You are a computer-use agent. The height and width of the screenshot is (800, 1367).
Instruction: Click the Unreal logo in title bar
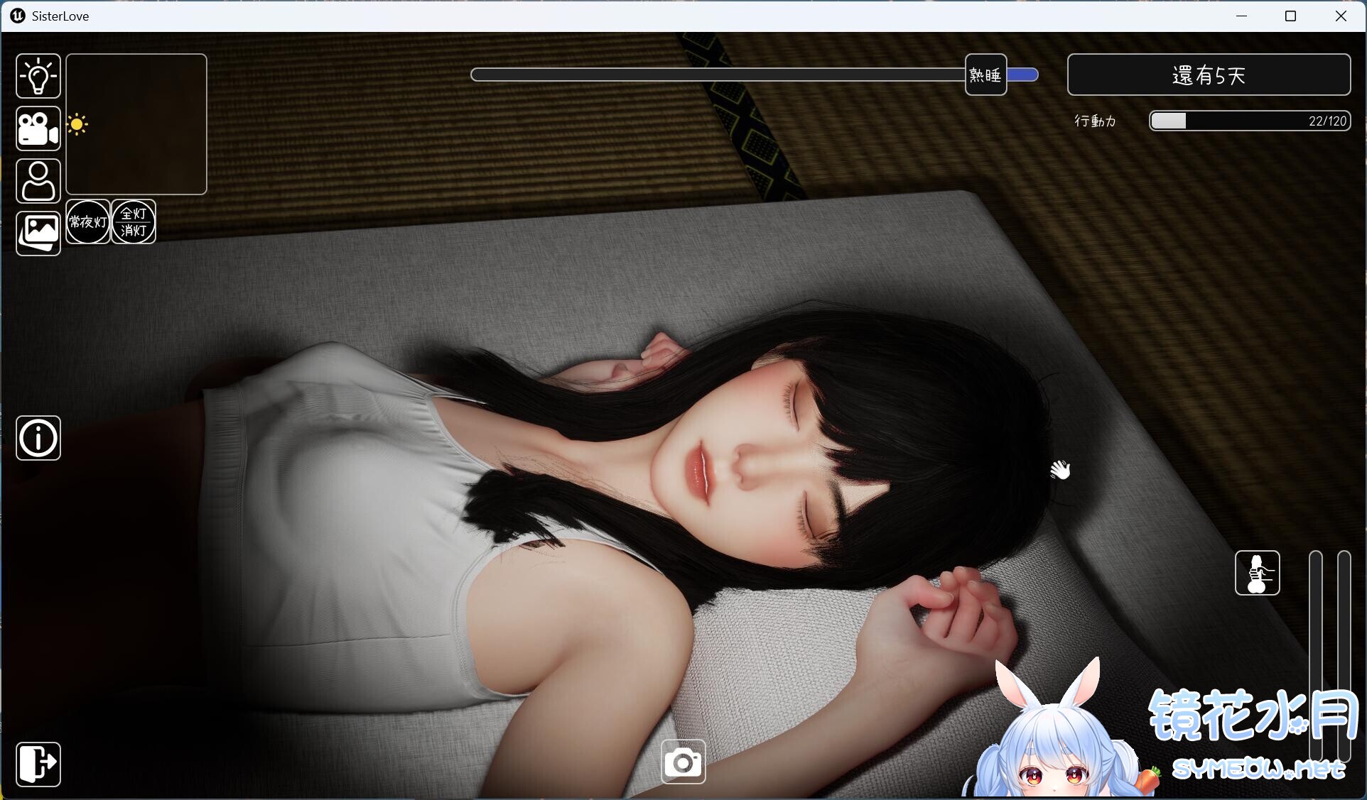click(x=18, y=16)
